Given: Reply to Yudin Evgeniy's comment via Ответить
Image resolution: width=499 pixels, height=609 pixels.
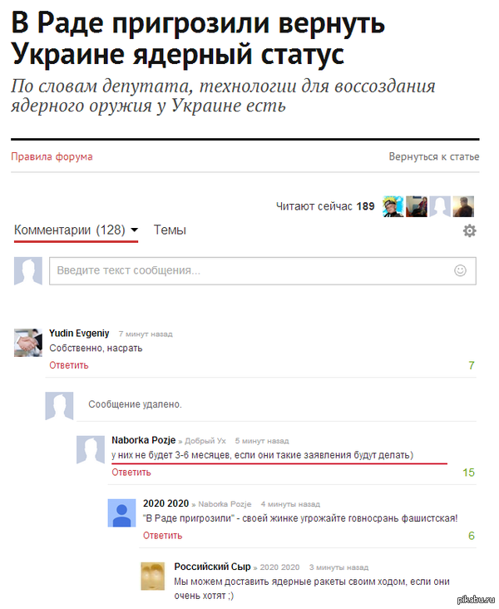Looking at the screenshot, I should (x=69, y=365).
